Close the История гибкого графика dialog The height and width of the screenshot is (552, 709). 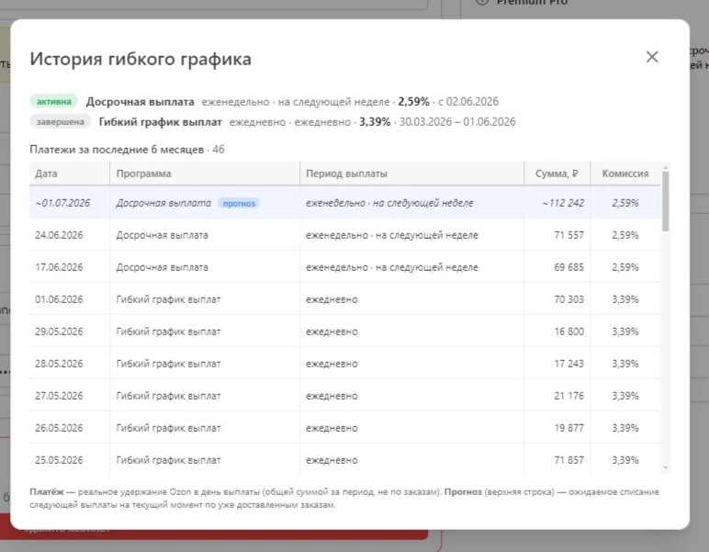(x=652, y=57)
